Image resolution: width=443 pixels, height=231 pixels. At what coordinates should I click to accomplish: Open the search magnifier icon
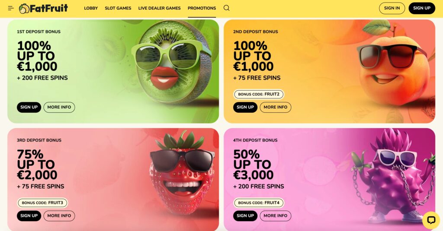point(226,8)
